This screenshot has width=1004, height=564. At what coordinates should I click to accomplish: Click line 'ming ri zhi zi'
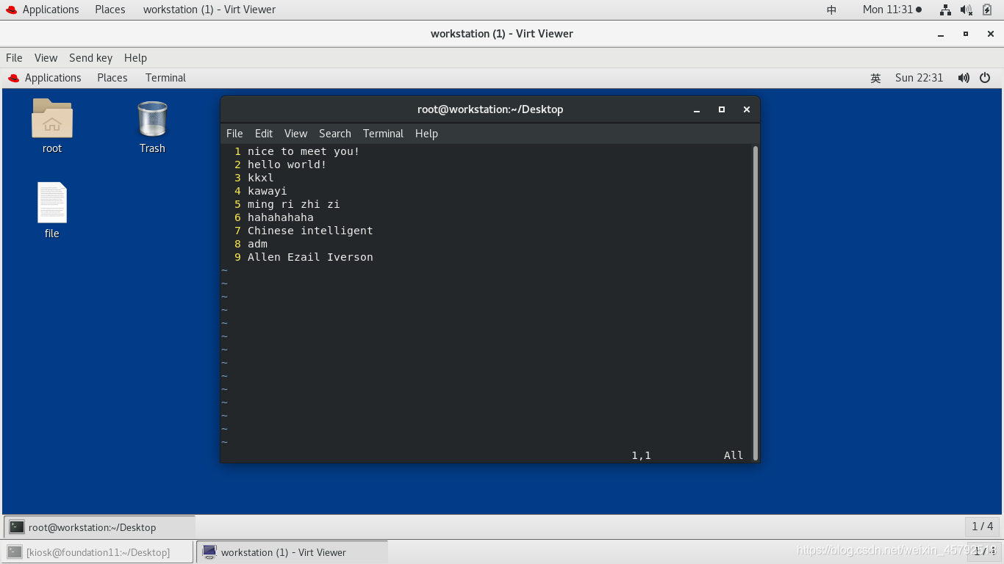(x=293, y=204)
